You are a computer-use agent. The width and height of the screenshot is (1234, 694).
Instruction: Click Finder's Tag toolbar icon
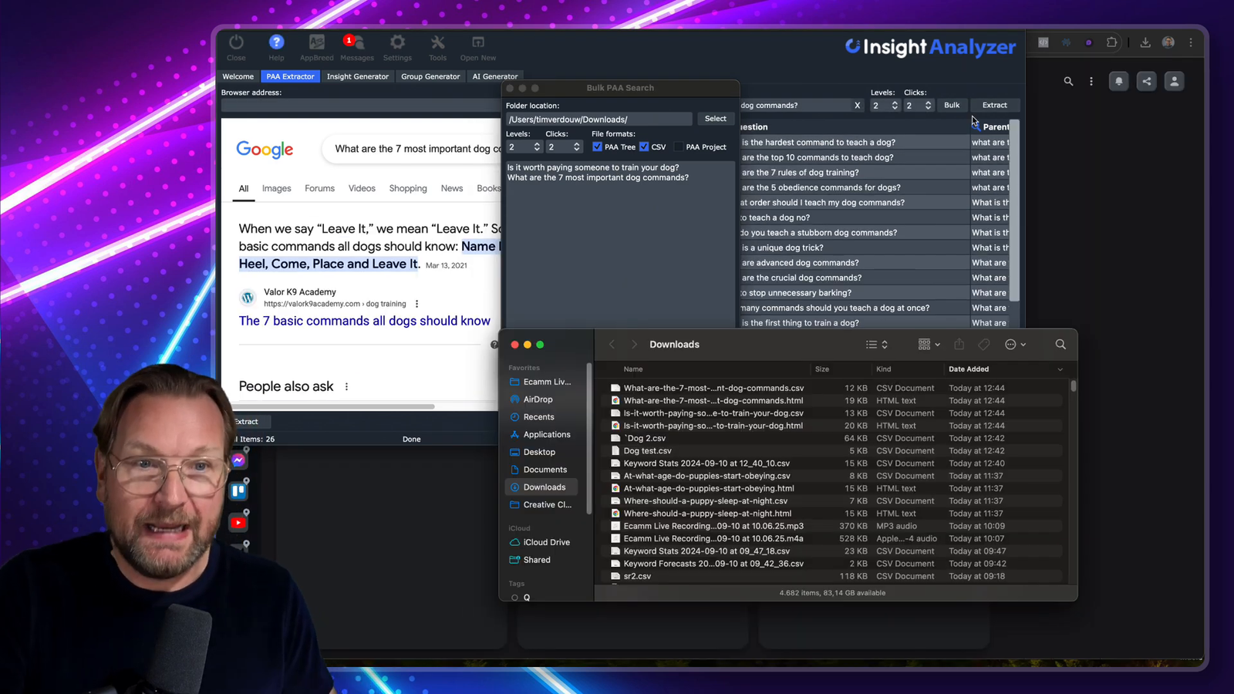(984, 345)
